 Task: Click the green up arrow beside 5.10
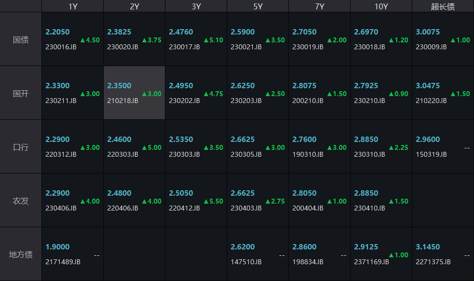point(206,40)
